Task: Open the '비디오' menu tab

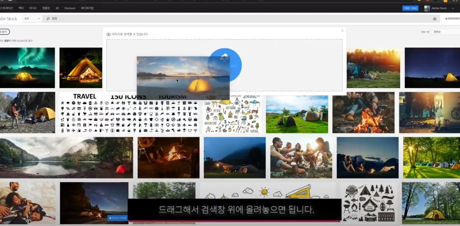Action: [x=33, y=8]
